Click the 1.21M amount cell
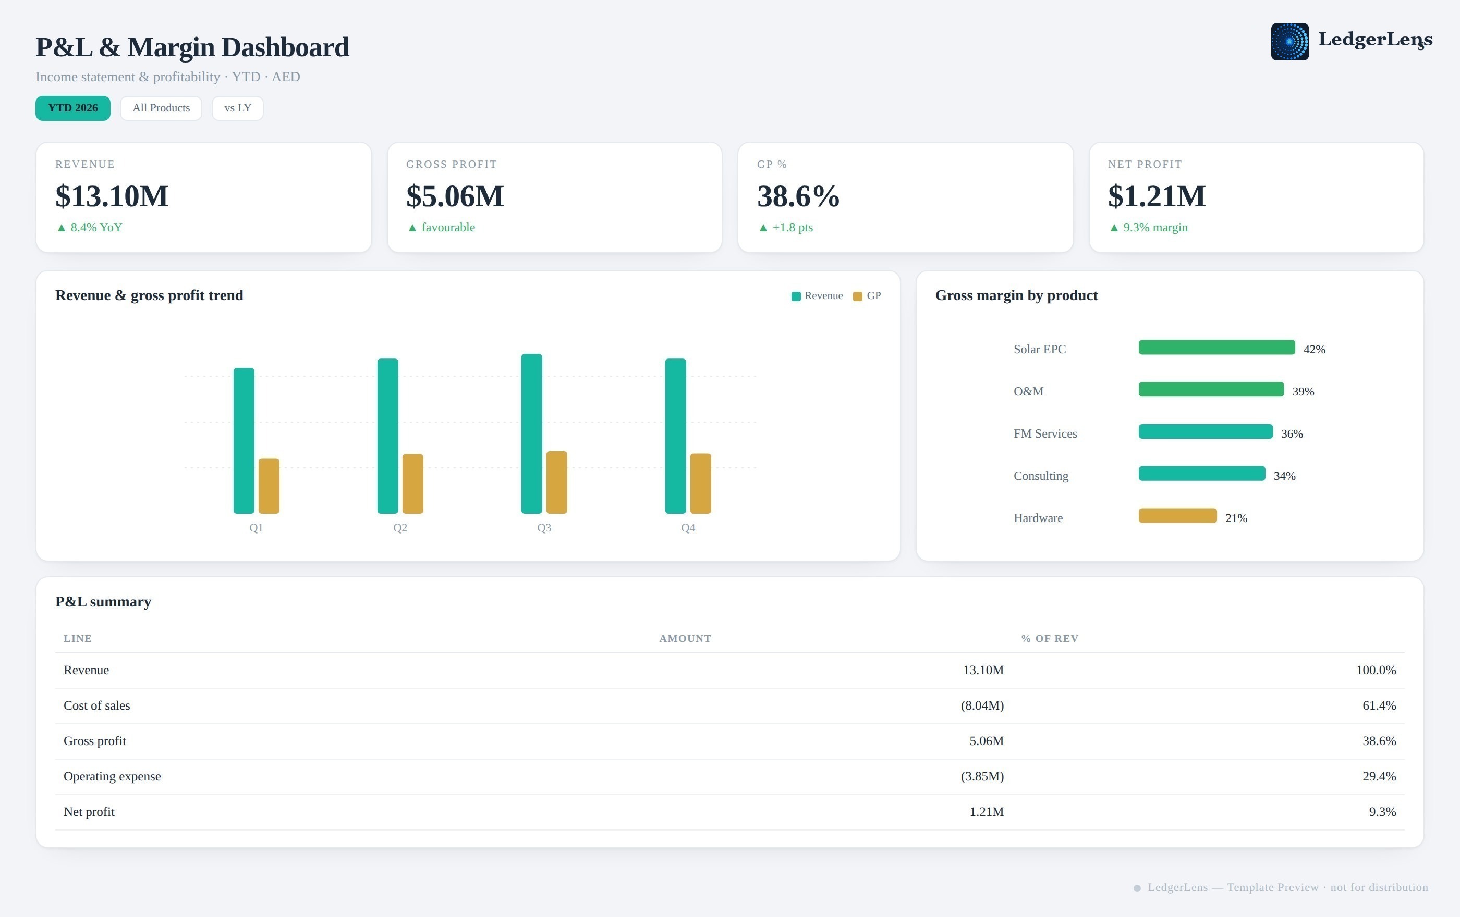Image resolution: width=1460 pixels, height=917 pixels. [987, 812]
